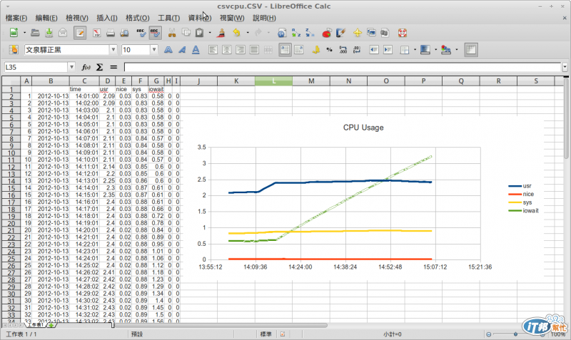Image resolution: width=571 pixels, height=340 pixels.
Task: Toggle AutoSpellcheck in the toolbar
Action: (155, 33)
